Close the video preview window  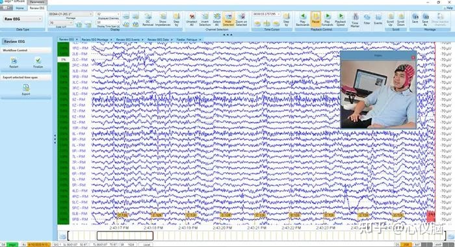point(413,57)
